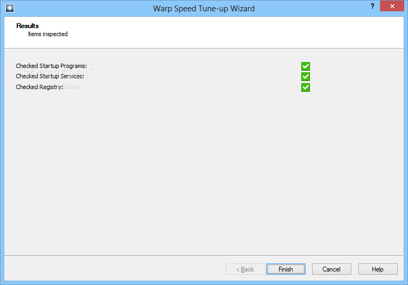Click the green checkmark for Startup Services

point(306,77)
